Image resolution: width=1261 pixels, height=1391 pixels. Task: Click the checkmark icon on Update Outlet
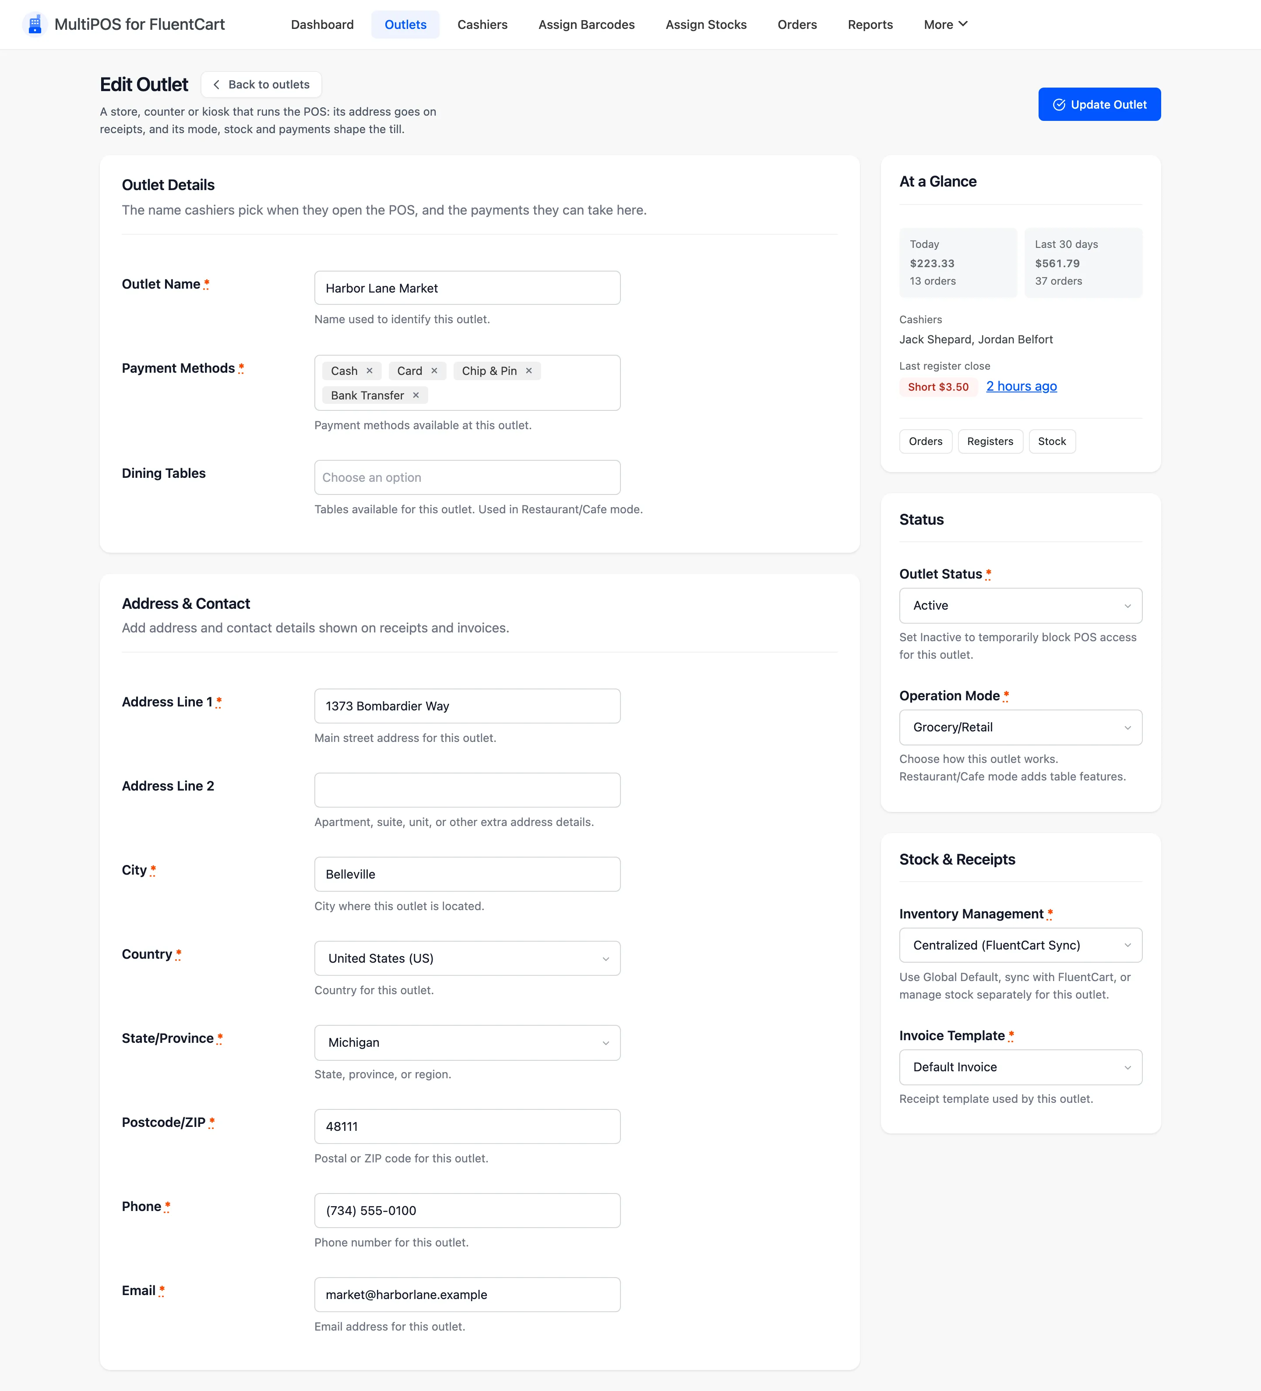tap(1059, 105)
